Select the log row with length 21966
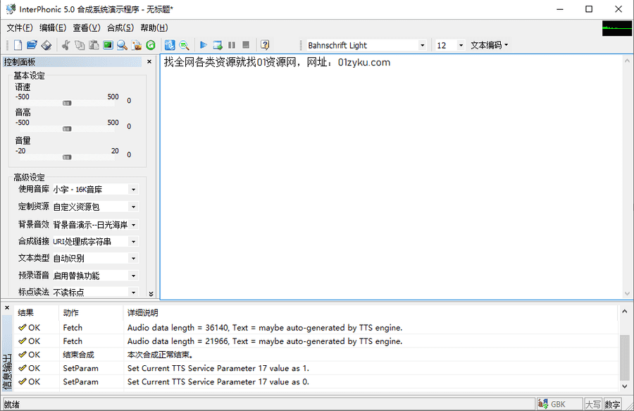The width and height of the screenshot is (634, 411). click(x=316, y=341)
